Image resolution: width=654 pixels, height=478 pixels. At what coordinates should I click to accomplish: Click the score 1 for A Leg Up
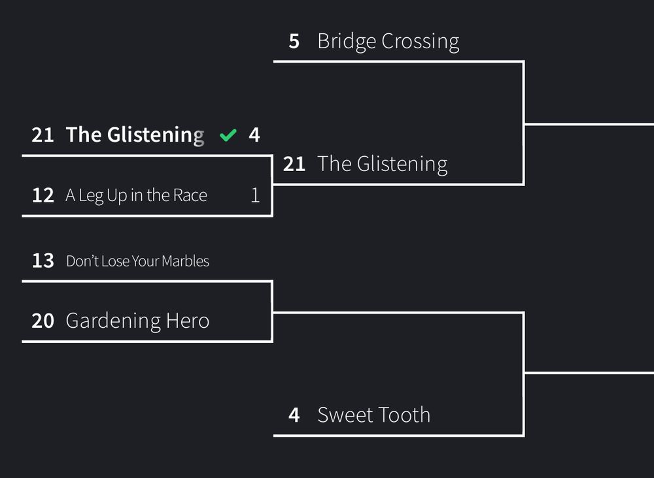[x=255, y=195]
